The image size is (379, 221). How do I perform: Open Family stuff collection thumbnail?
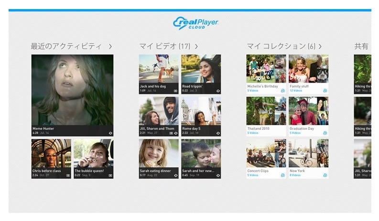(x=308, y=69)
